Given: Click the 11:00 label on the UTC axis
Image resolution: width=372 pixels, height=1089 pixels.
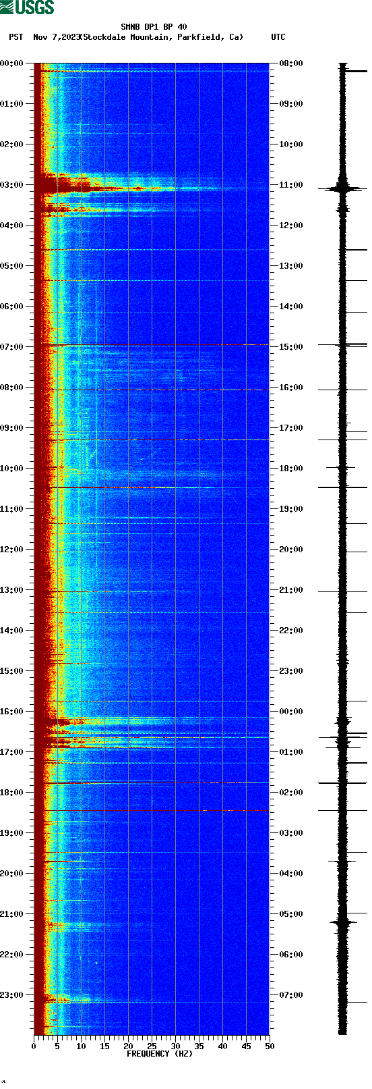Looking at the screenshot, I should point(290,185).
